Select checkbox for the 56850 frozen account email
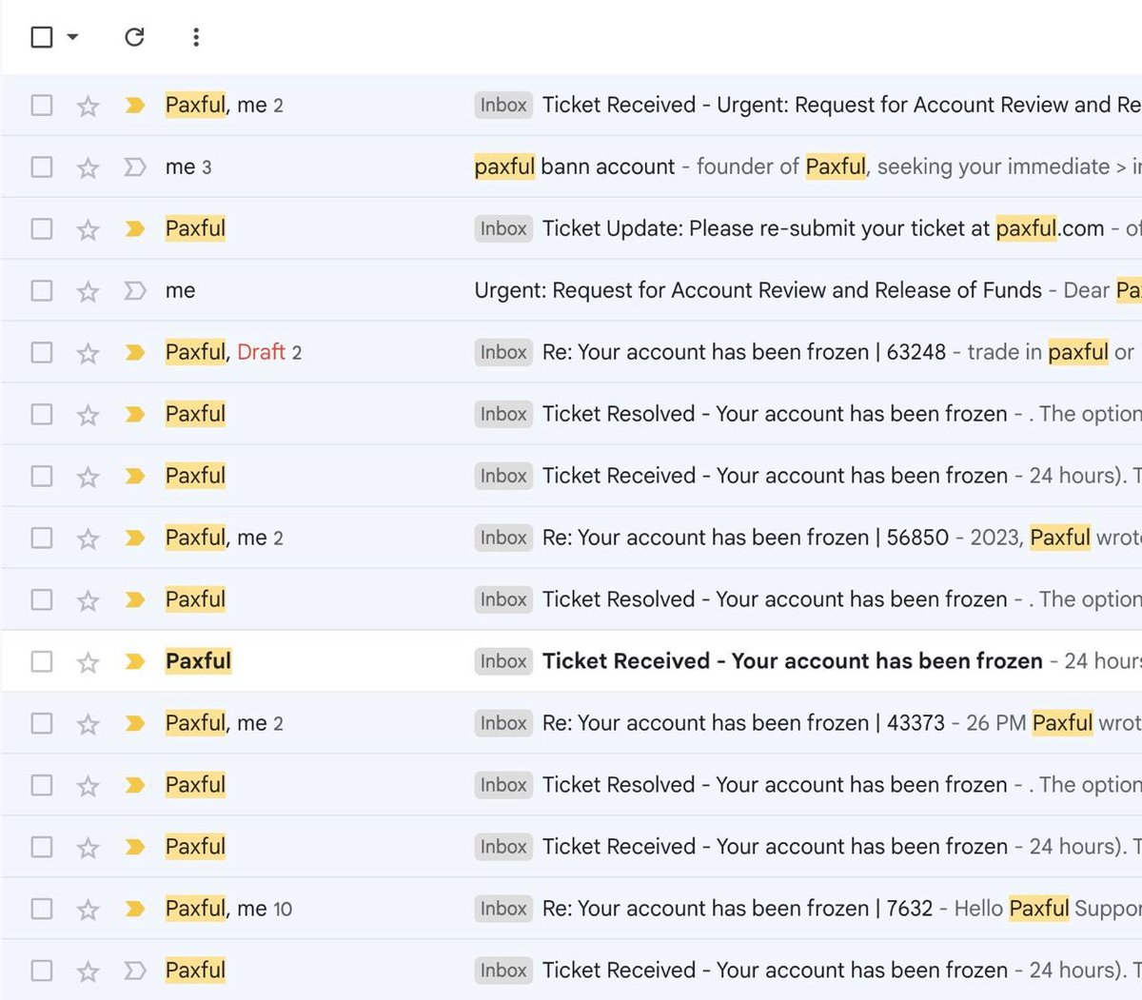 click(x=42, y=538)
